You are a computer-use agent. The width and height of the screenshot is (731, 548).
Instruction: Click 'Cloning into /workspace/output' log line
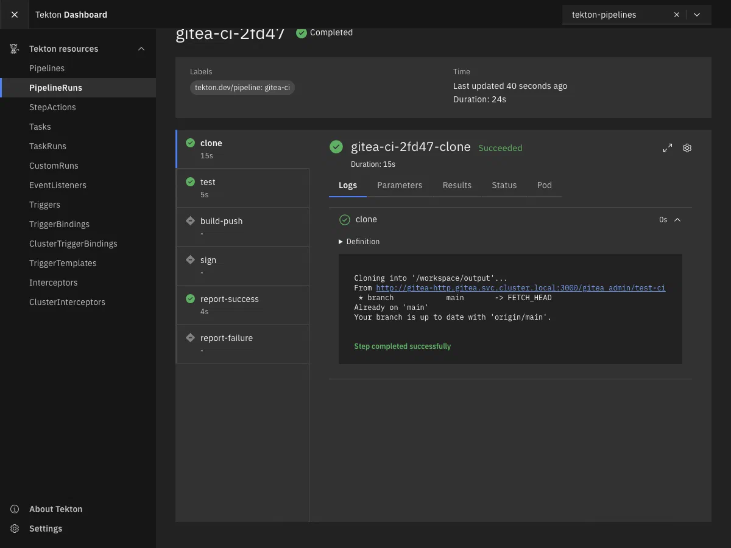431,278
